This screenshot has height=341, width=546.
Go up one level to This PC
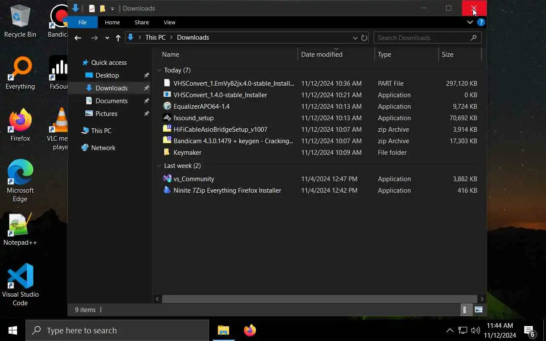(118, 38)
